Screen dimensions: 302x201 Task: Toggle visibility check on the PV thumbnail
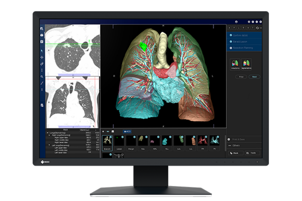218,137
